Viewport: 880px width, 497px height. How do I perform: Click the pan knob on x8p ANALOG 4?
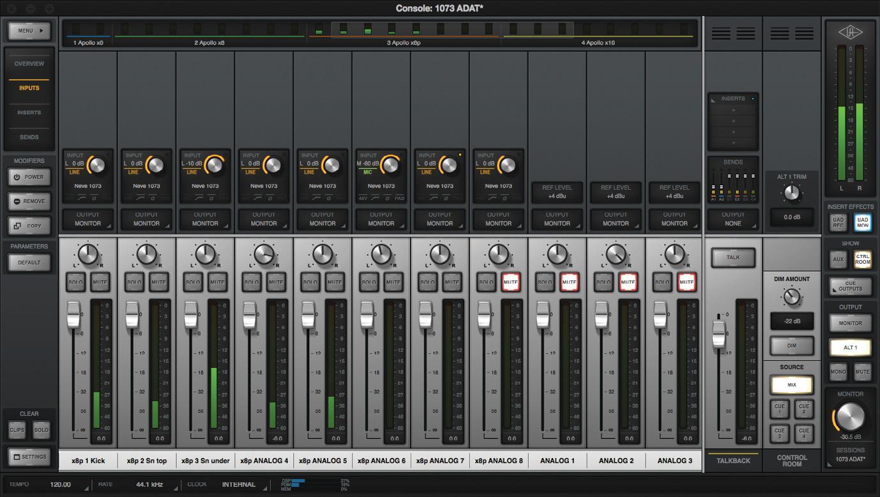[264, 254]
